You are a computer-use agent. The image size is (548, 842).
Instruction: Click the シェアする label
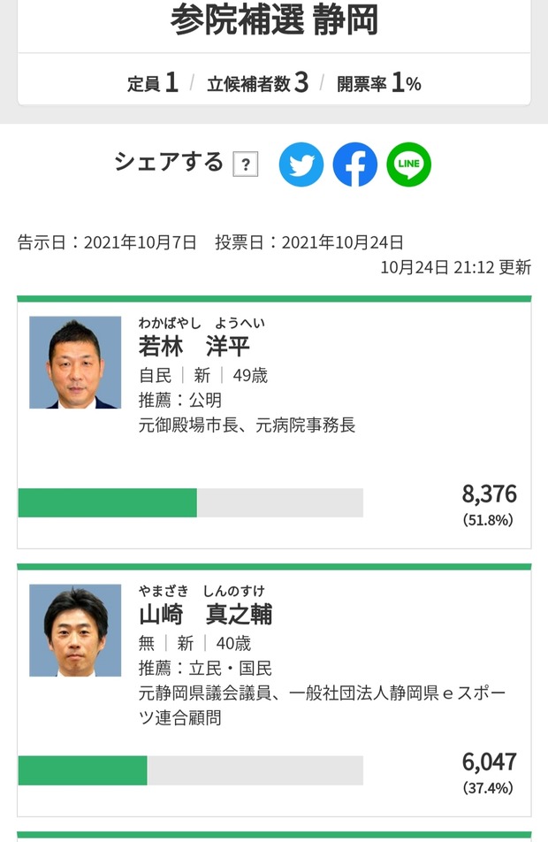click(169, 162)
